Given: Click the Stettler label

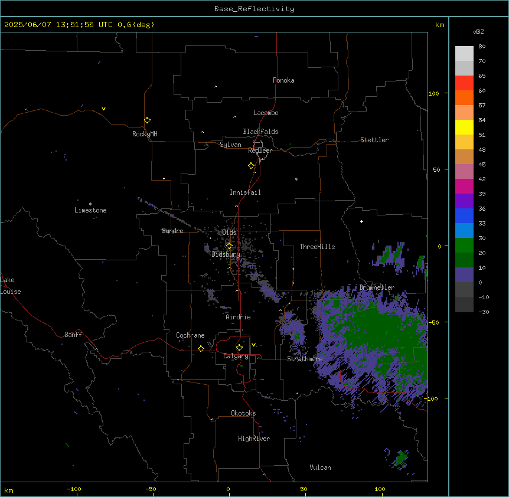Looking at the screenshot, I should 374,140.
